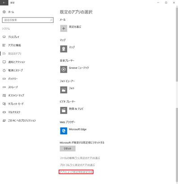Open プロトコルごとに既定のアプリを選ぶ link

coord(77,165)
